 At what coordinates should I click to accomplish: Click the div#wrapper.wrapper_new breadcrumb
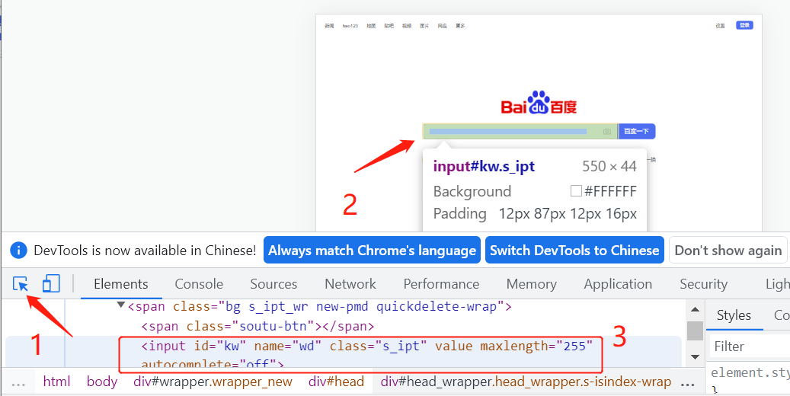(213, 382)
